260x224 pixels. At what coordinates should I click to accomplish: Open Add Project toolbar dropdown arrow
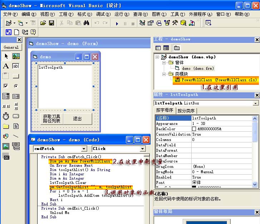tap(14, 23)
